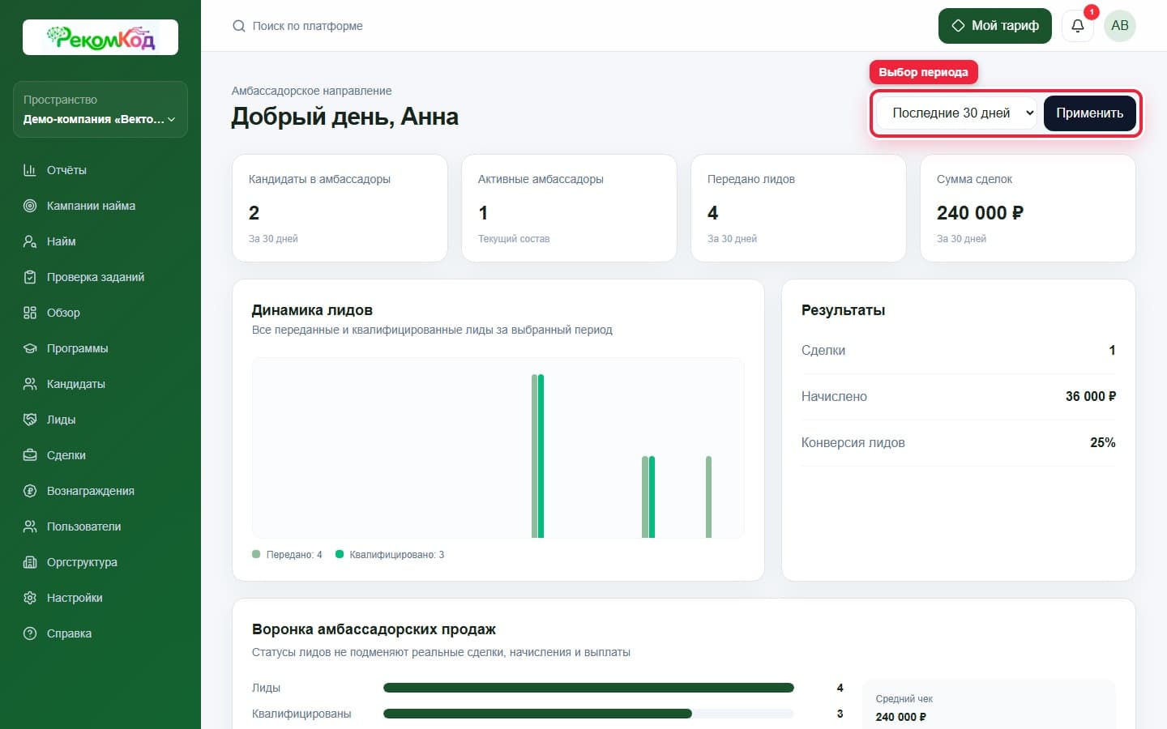Click the Найм person-search icon
Screen dimensions: 1167x729
click(30, 241)
